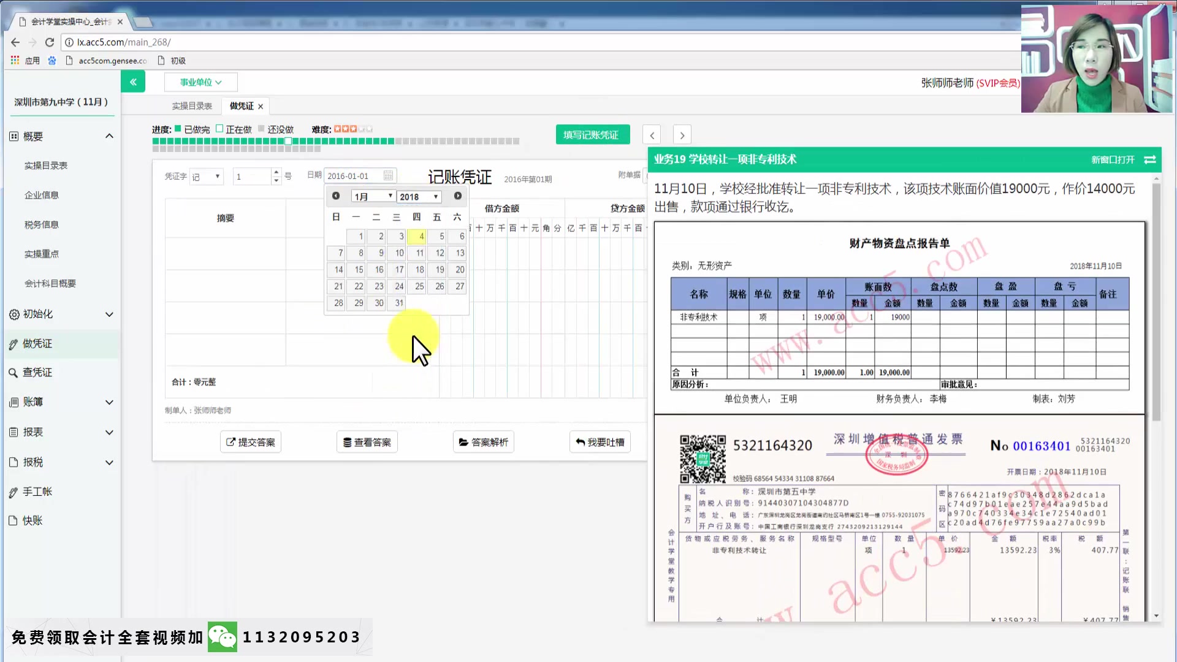1177x662 pixels.
Task: Click the 新窗口打开 link
Action: coord(1111,159)
